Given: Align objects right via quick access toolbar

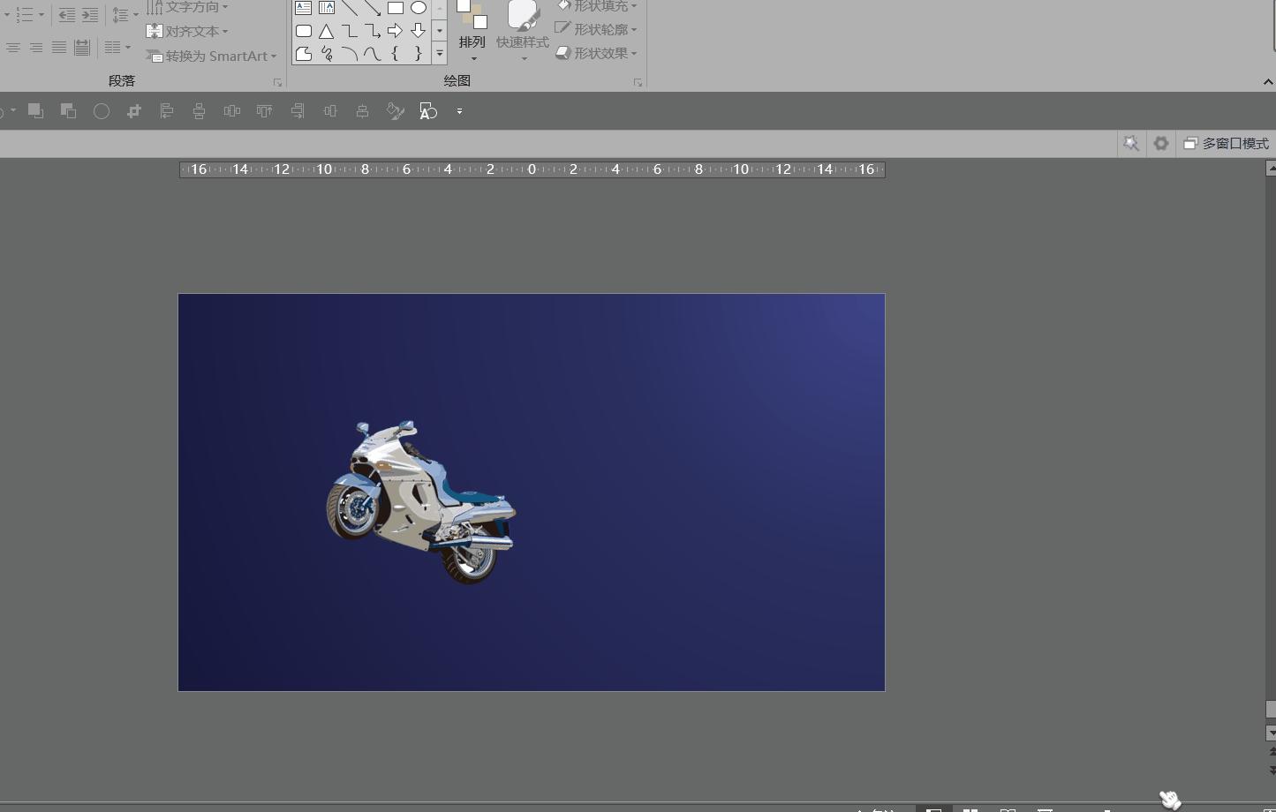Looking at the screenshot, I should click(x=297, y=111).
